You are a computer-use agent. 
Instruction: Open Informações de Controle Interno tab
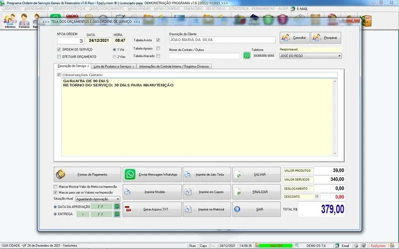point(174,66)
